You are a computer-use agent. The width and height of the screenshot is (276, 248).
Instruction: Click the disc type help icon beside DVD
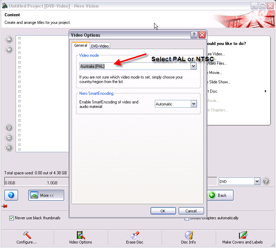[x=266, y=181]
